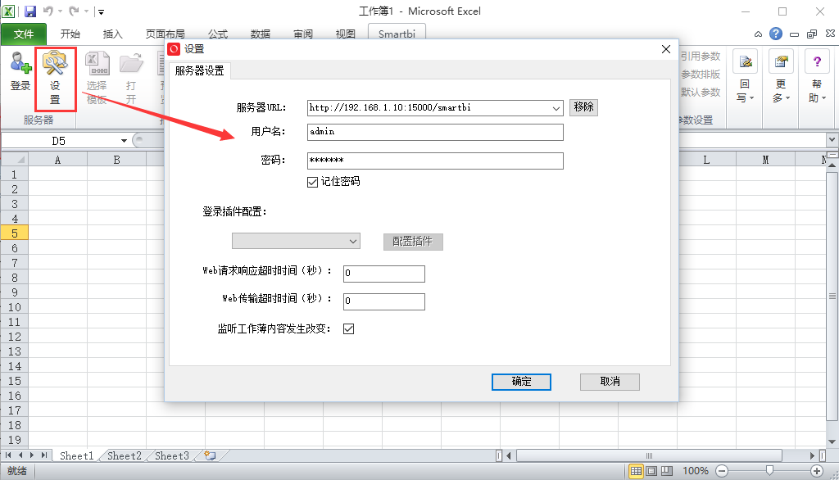Click the horizontal scrollbar of the worksheet
This screenshot has width=839, height=480.
click(x=649, y=456)
